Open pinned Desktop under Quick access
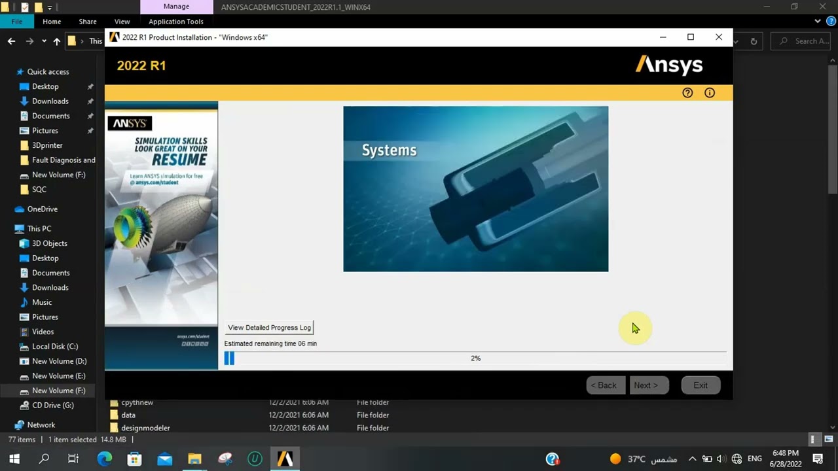 (x=45, y=86)
